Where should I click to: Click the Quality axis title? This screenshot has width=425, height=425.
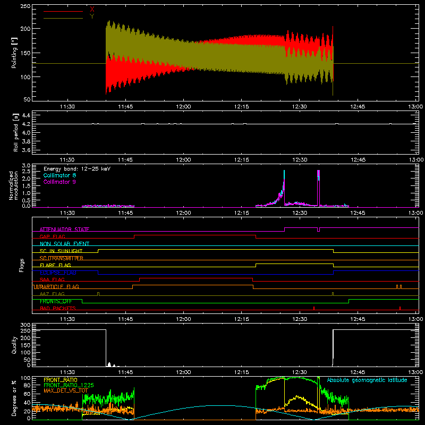pos(14,345)
